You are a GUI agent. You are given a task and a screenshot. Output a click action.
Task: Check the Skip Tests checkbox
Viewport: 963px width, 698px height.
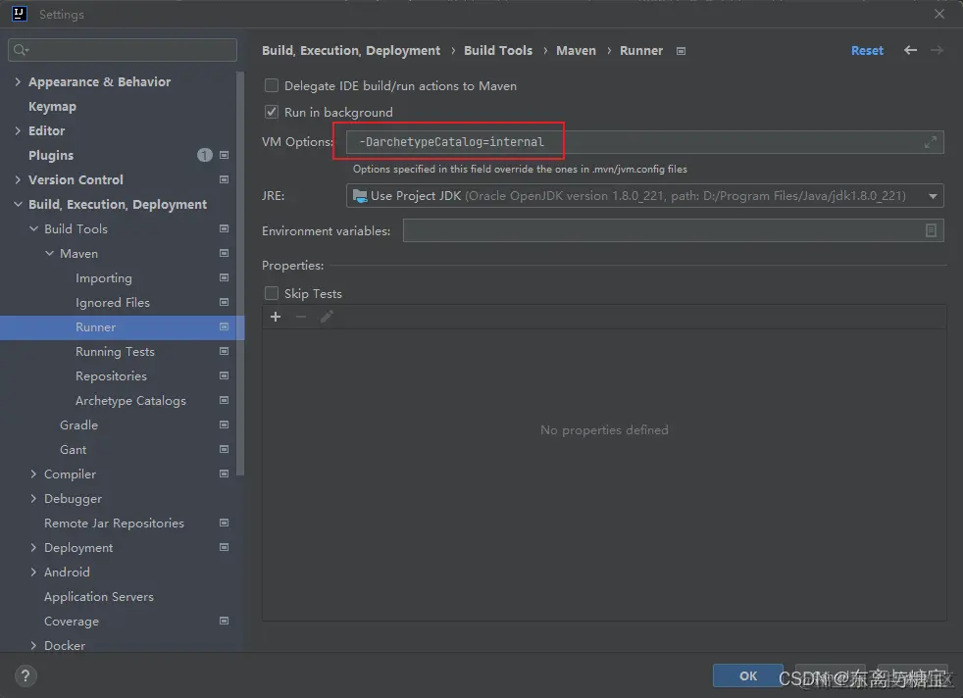click(x=272, y=293)
